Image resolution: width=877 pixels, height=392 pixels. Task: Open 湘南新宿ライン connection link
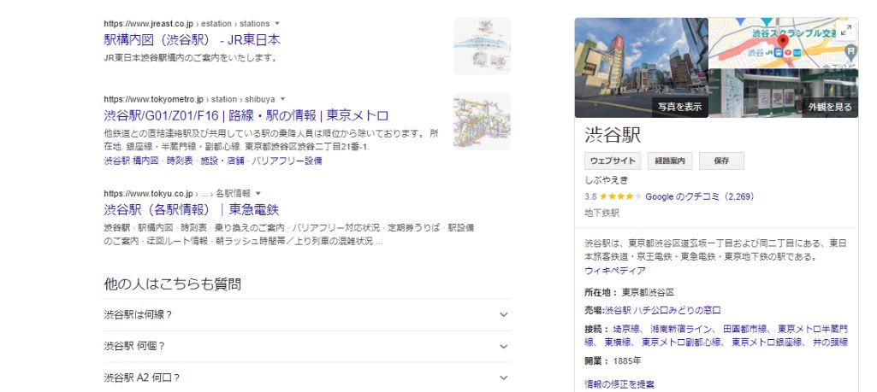[682, 328]
